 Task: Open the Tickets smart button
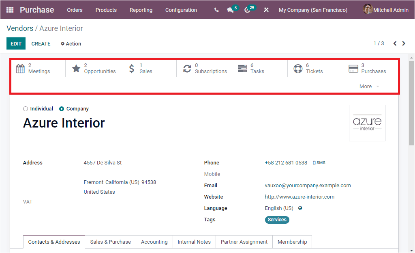tap(311, 68)
